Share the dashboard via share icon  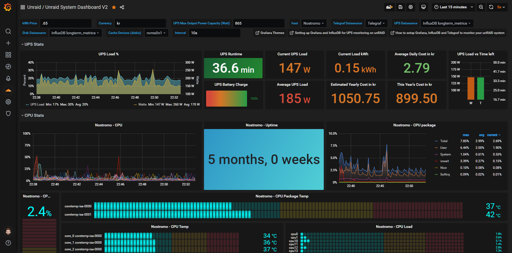[x=122, y=7]
